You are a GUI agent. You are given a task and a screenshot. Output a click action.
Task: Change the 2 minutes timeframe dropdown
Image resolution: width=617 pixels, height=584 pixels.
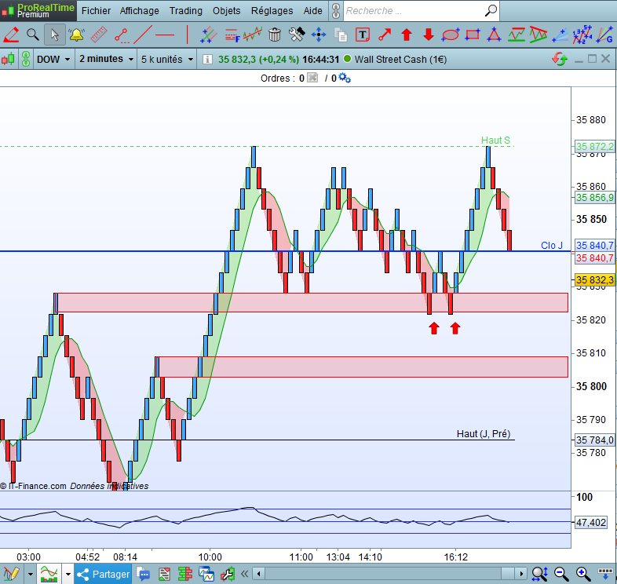[106, 59]
